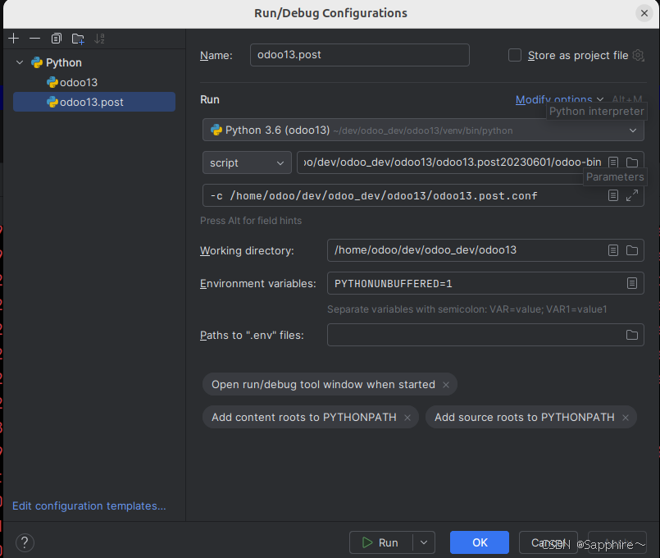Remove Add source roots to PYTHONPATH option
Viewport: 660px width, 558px height.
[x=626, y=418]
